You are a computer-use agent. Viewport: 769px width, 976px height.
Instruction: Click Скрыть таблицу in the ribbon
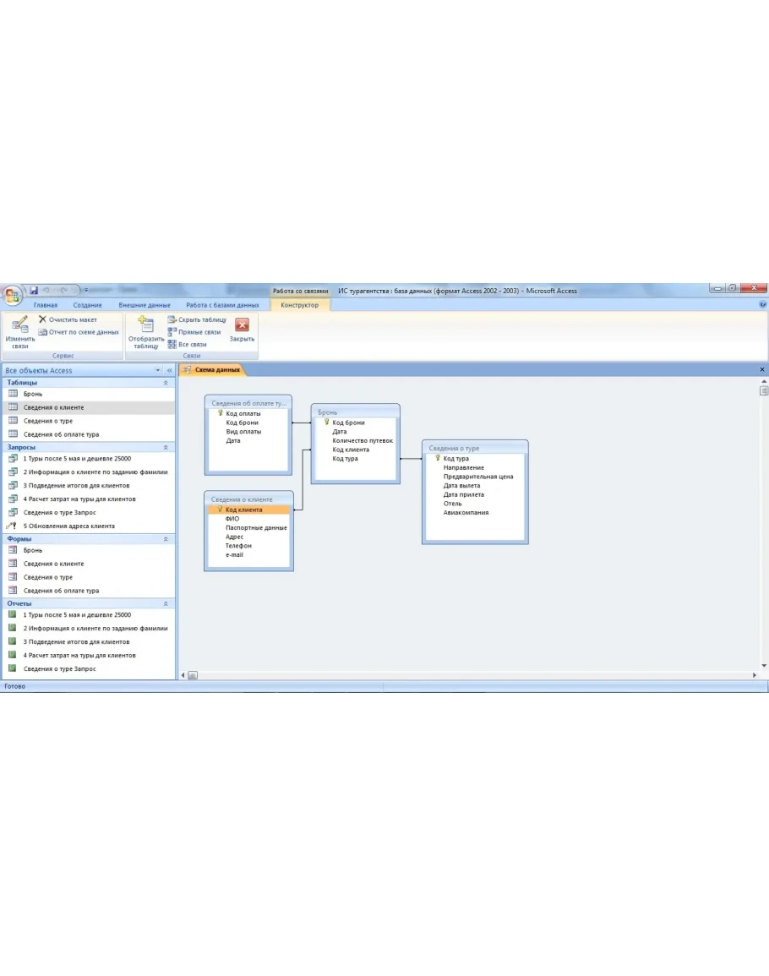(x=202, y=320)
